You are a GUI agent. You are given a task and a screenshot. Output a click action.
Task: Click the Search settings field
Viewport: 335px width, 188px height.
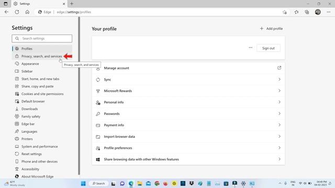click(x=42, y=39)
